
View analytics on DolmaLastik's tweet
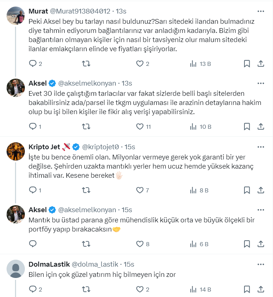coord(193,289)
